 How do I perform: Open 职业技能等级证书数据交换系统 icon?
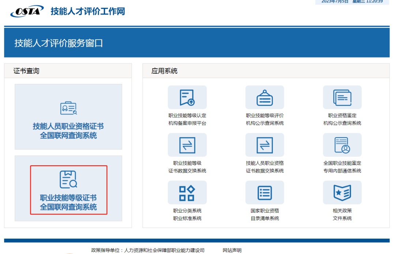pos(187,145)
